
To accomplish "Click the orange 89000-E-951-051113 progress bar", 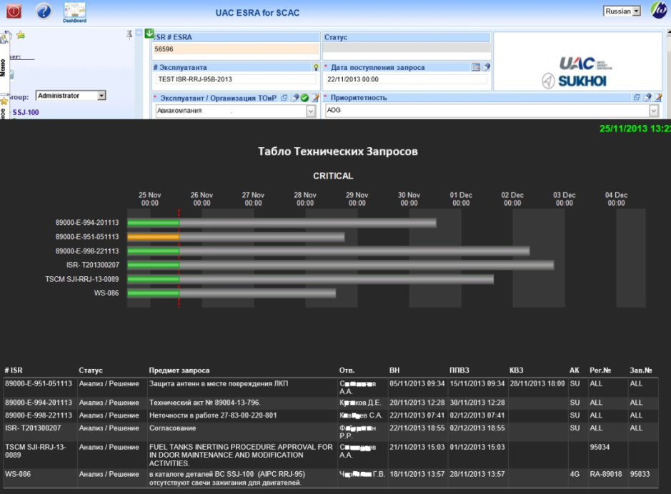I will click(153, 236).
